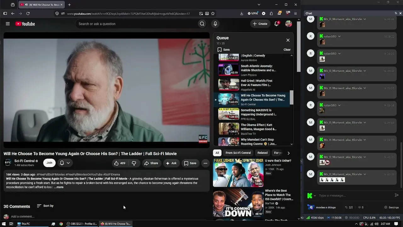Go back in browser history
The width and height of the screenshot is (403, 227).
tap(13, 14)
